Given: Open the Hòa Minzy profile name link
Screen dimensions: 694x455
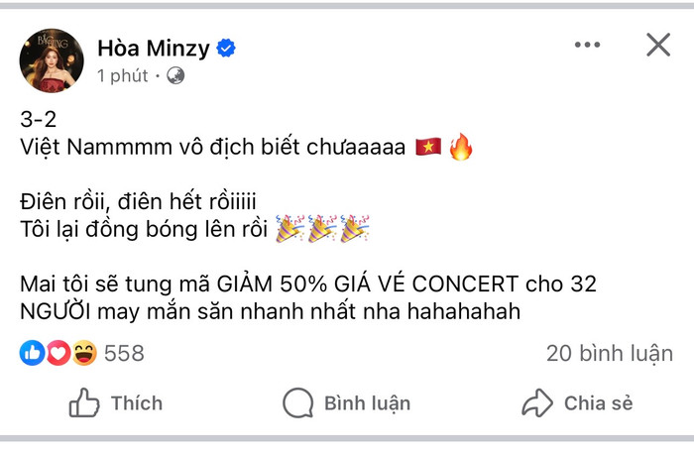Looking at the screenshot, I should [155, 48].
